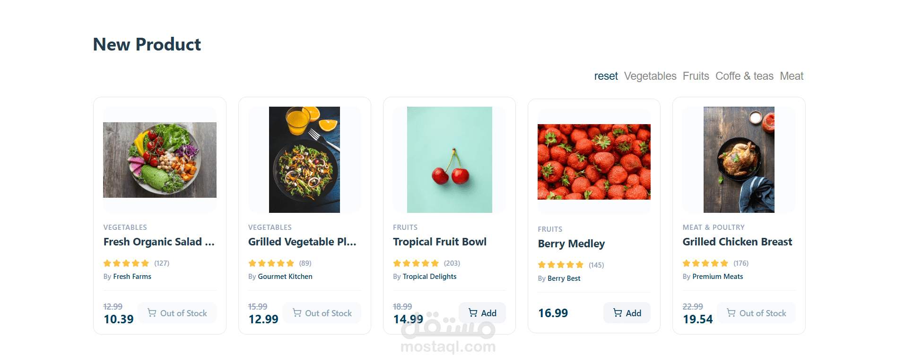Open the Fresh Organic Salad product image
The width and height of the screenshot is (897, 362).
tap(160, 160)
